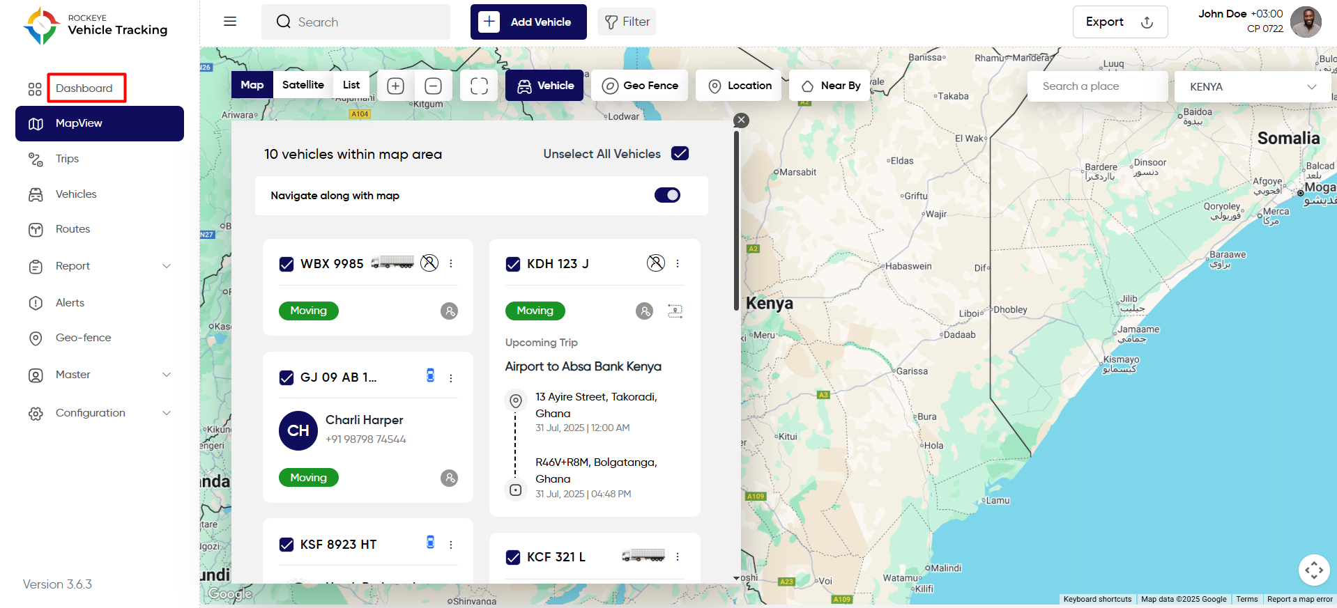Expand the Configuration menu chevron
Screen dimensions: 1337x608
167,413
